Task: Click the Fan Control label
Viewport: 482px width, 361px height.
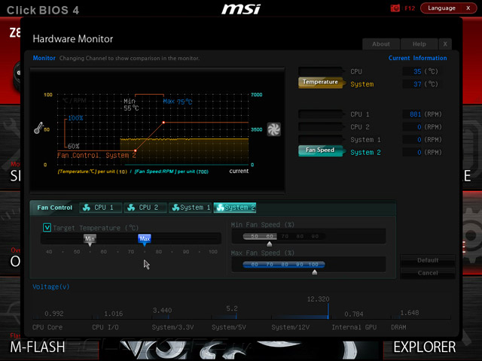Action: point(55,208)
